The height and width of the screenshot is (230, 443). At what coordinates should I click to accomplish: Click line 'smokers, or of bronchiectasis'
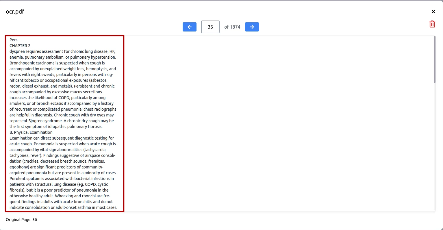coord(62,103)
